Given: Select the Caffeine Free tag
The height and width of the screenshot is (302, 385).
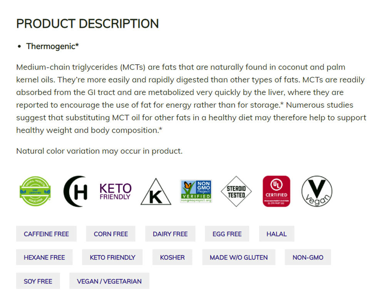Looking at the screenshot, I should tap(46, 234).
